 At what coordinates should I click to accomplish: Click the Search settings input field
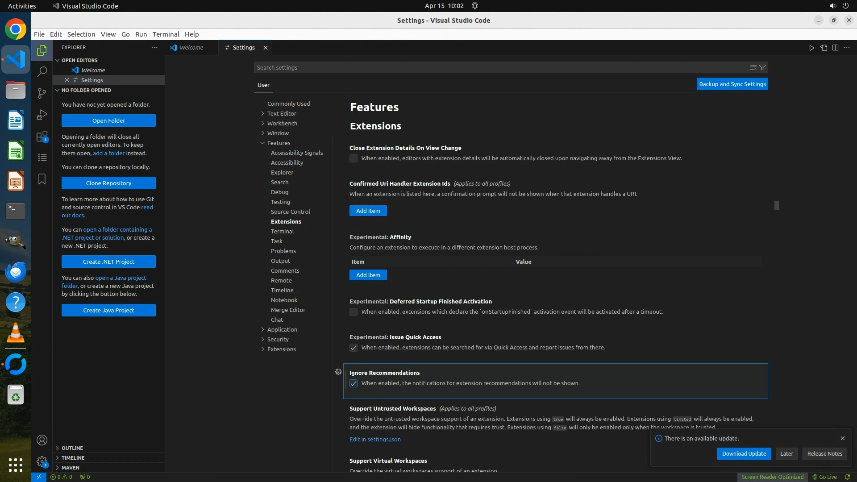point(500,67)
